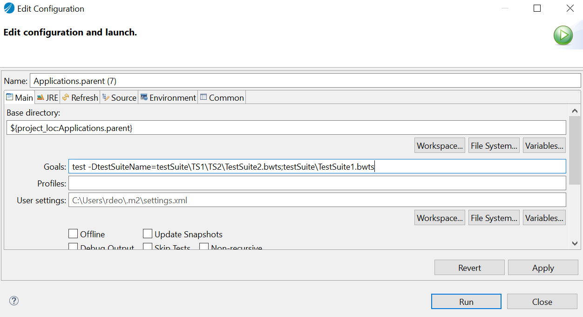Viewport: 583px width, 317px height.
Task: Click the Profiles input field
Action: (317, 183)
